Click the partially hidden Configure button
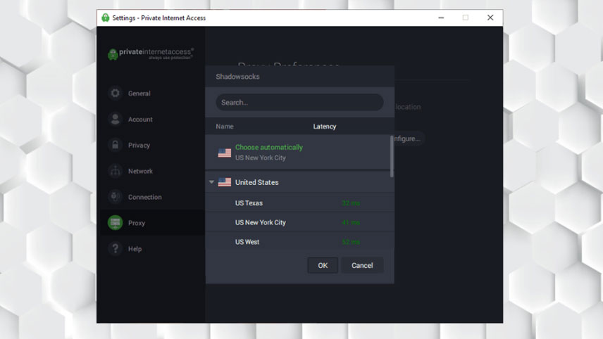 [x=408, y=139]
